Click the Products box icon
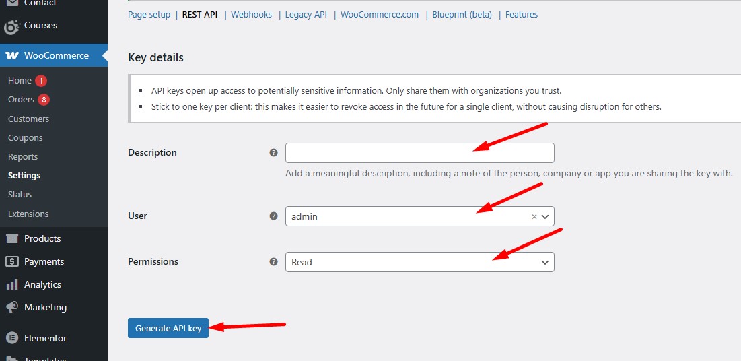The height and width of the screenshot is (361, 741). click(12, 238)
